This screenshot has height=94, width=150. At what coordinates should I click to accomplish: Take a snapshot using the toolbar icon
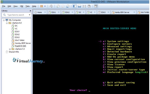[58, 6]
